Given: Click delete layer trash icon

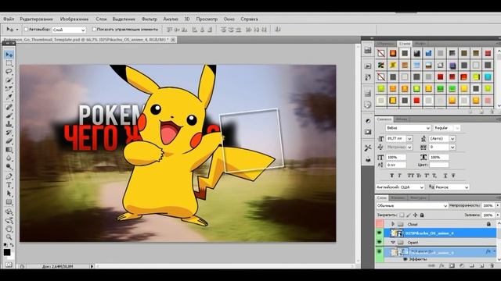Looking at the screenshot, I should (x=492, y=265).
